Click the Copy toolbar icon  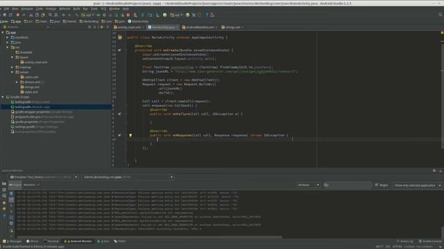pos(37,15)
